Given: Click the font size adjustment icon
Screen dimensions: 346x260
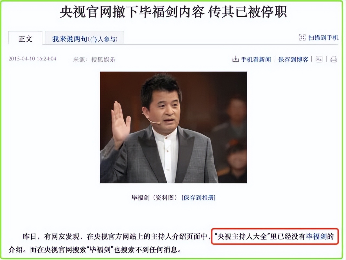Looking at the screenshot, I should tap(319, 59).
